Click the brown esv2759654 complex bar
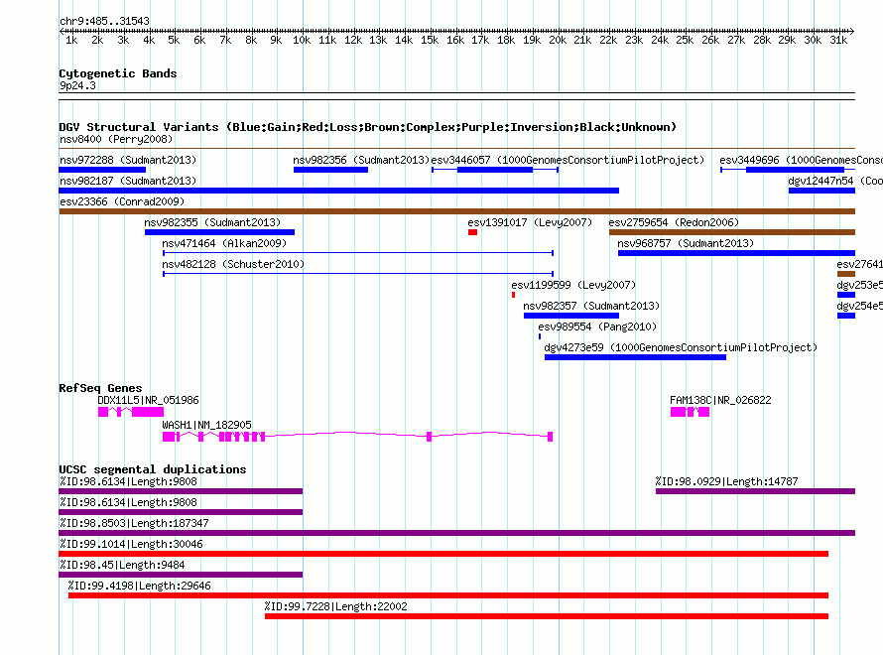883x655 pixels. (x=732, y=232)
